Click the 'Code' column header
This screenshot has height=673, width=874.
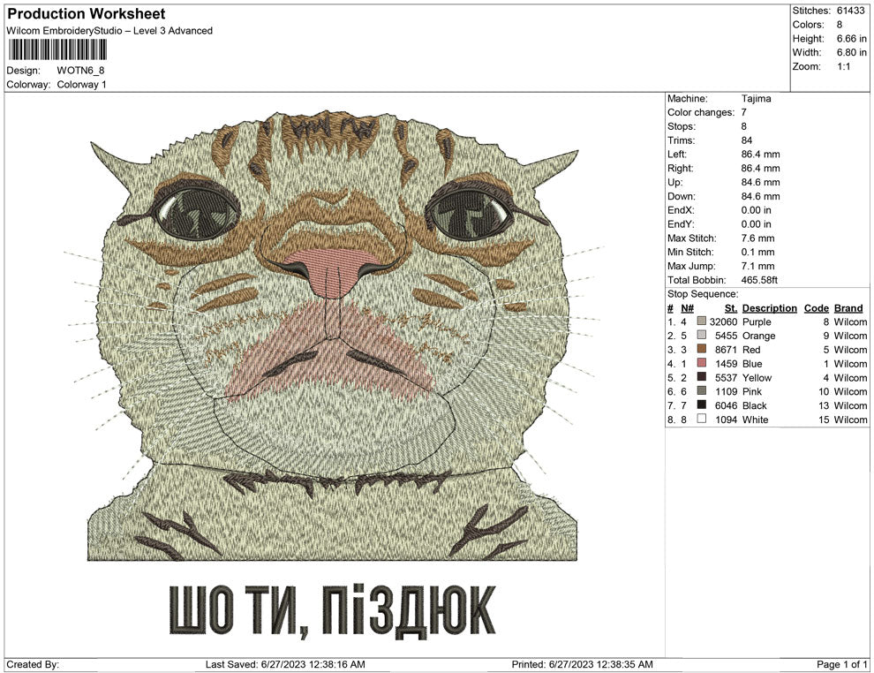[x=817, y=308]
